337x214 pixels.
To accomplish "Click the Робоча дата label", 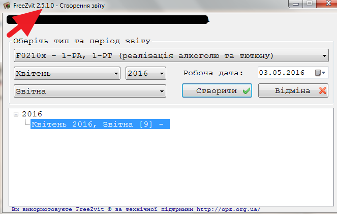I will pyautogui.click(x=213, y=73).
